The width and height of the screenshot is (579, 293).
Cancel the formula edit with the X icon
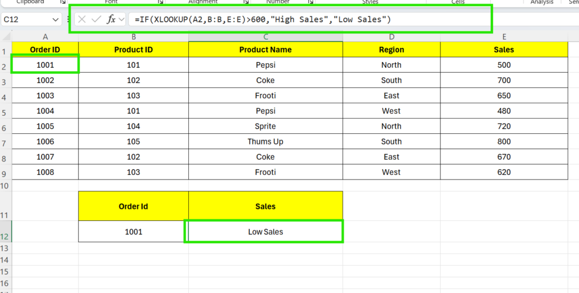pos(82,19)
